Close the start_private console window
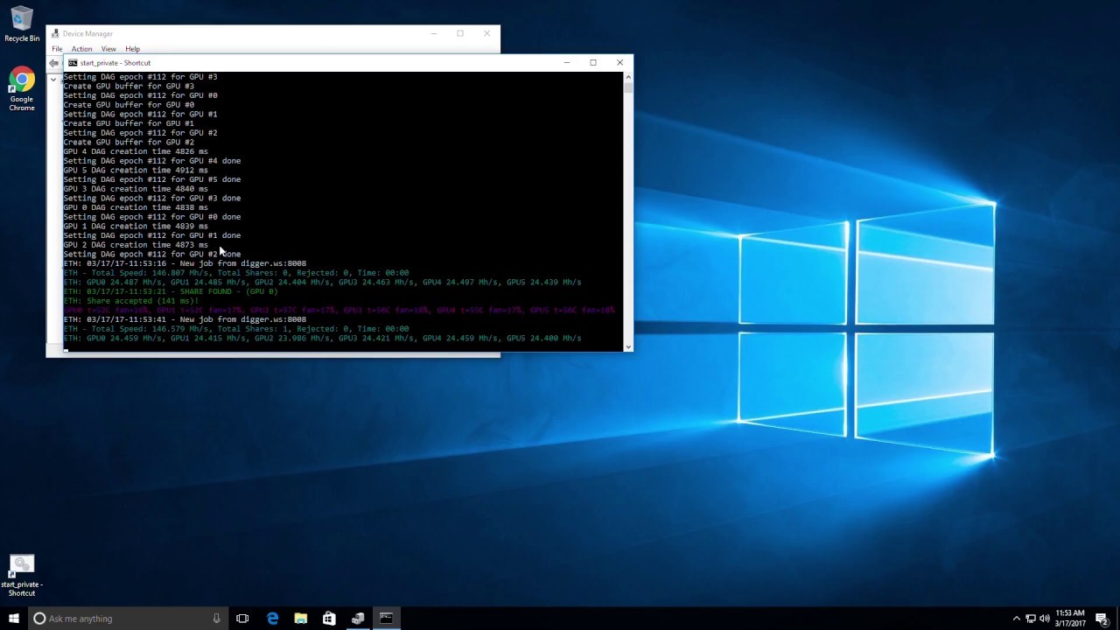The width and height of the screenshot is (1120, 630). (x=620, y=63)
